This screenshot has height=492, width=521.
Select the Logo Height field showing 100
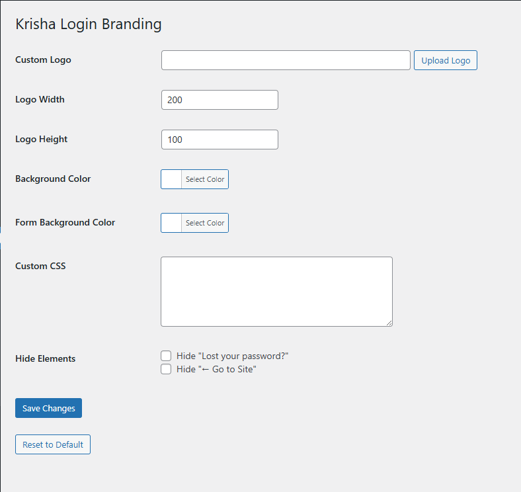220,140
